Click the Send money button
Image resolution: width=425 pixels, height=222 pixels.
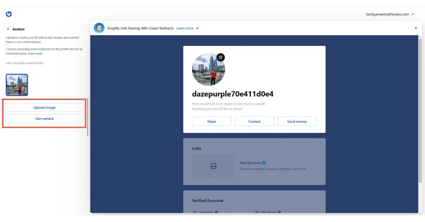pos(297,121)
